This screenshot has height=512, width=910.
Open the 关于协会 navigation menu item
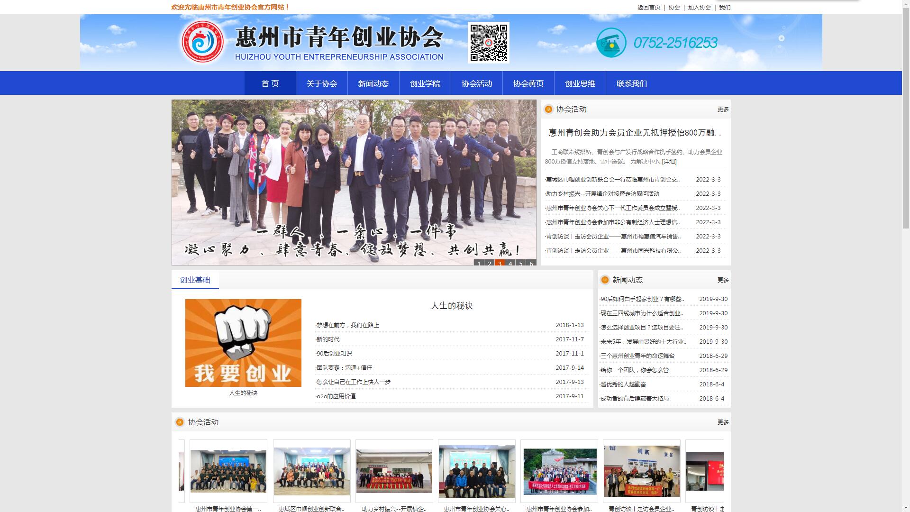pyautogui.click(x=321, y=84)
